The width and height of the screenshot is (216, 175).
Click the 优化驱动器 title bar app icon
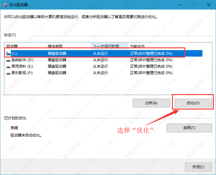[5, 5]
